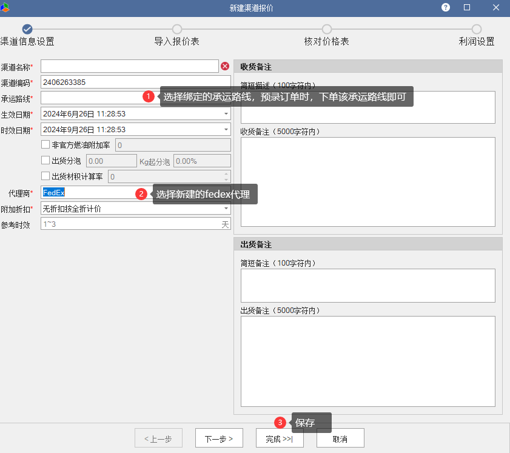Click the 收货备注 5000-character text area
Image resolution: width=510 pixels, height=453 pixels.
click(x=367, y=182)
